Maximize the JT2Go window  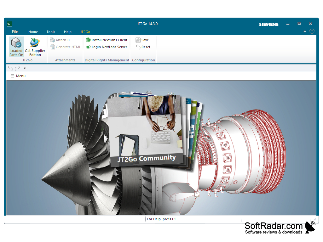(x=299, y=24)
